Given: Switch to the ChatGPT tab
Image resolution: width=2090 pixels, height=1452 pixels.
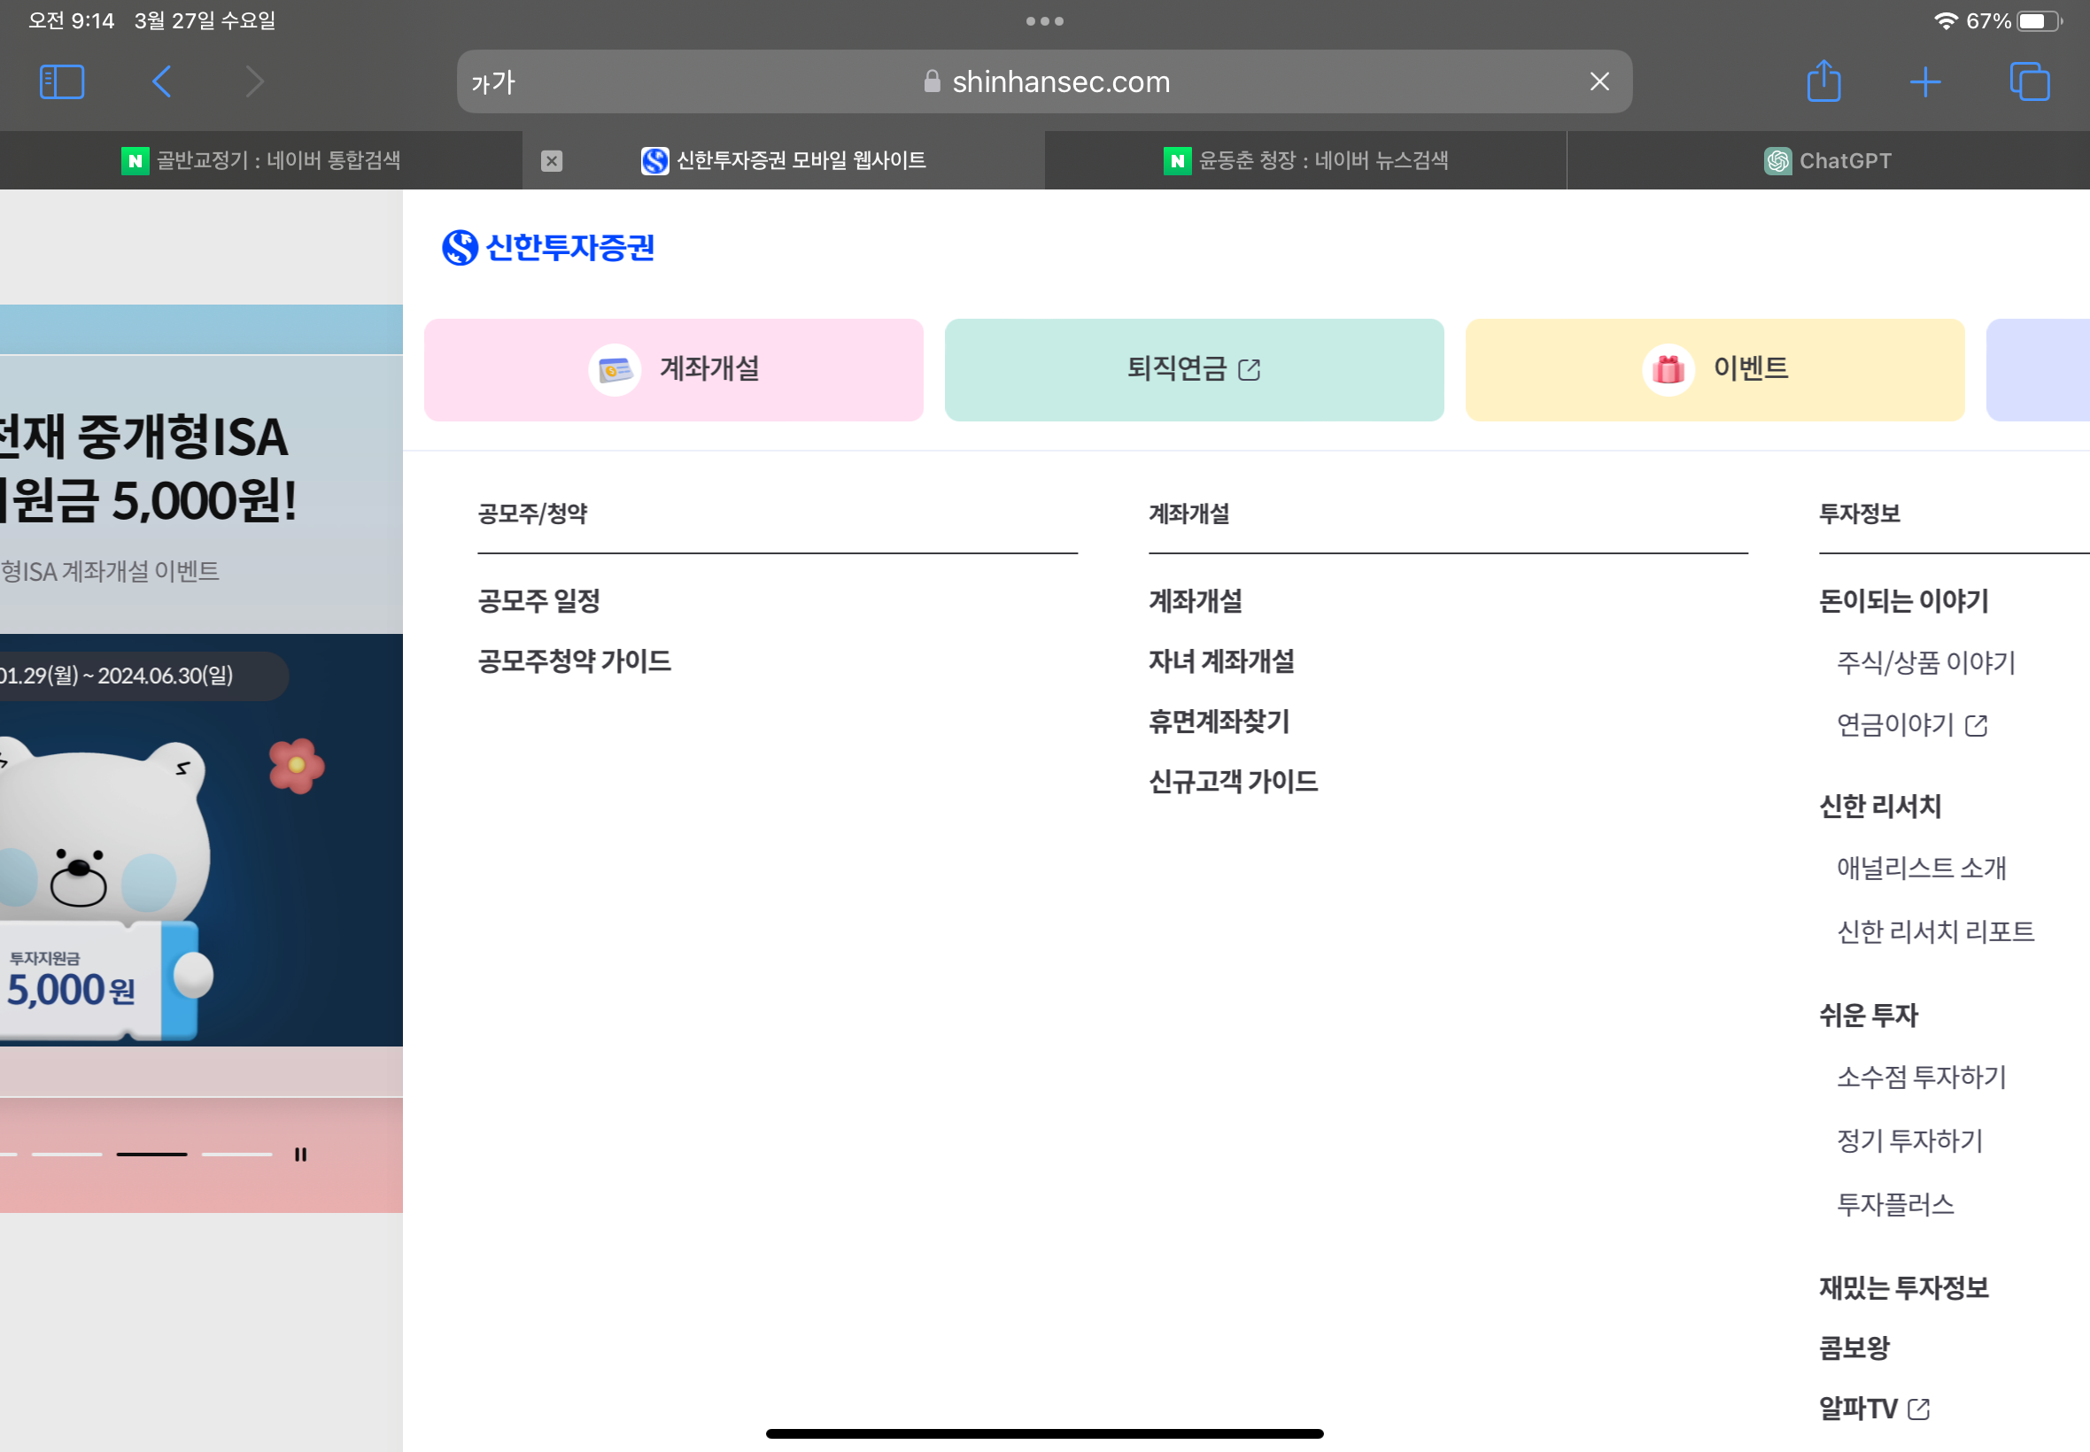Looking at the screenshot, I should click(x=1827, y=161).
